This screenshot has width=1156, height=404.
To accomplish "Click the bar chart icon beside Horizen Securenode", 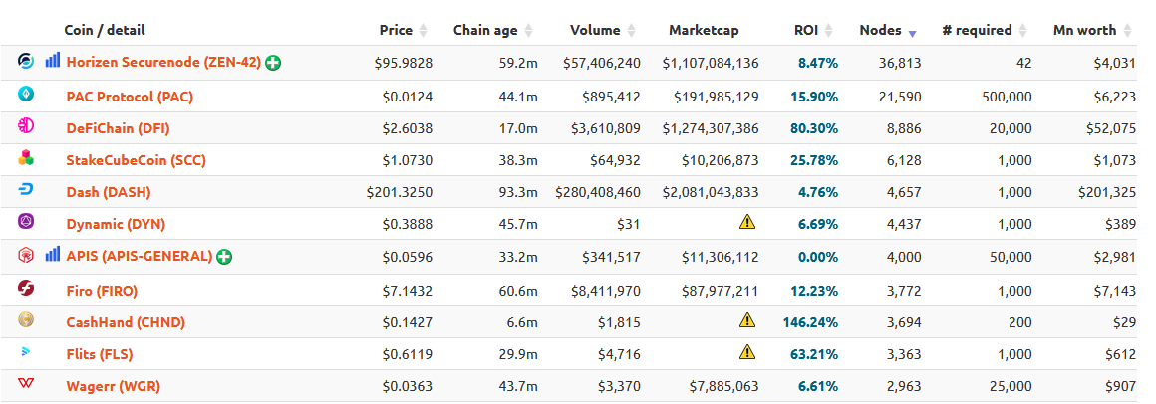I will (53, 61).
